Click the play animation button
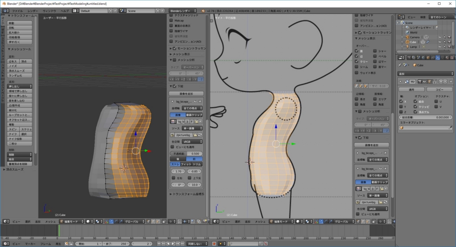 click(173, 243)
